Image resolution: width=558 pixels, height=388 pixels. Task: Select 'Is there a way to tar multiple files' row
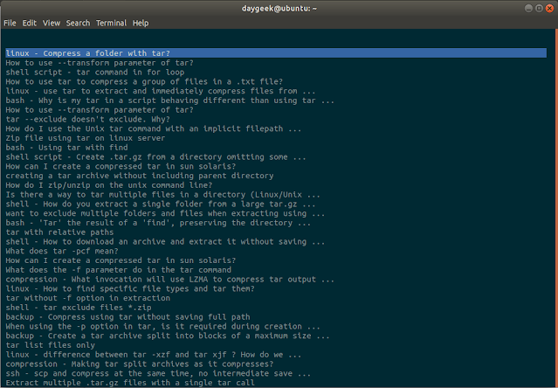(162, 195)
